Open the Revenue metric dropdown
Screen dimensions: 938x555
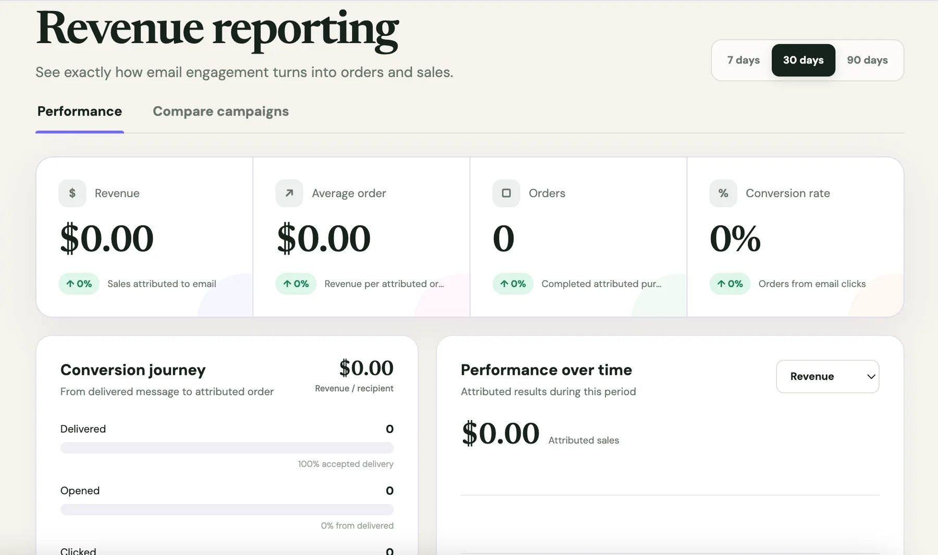(x=828, y=376)
